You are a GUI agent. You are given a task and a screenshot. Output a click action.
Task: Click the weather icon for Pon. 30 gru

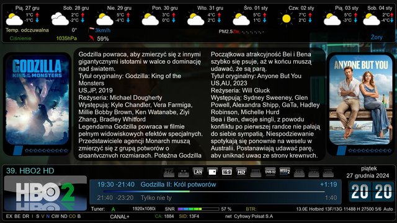[x=150, y=19]
